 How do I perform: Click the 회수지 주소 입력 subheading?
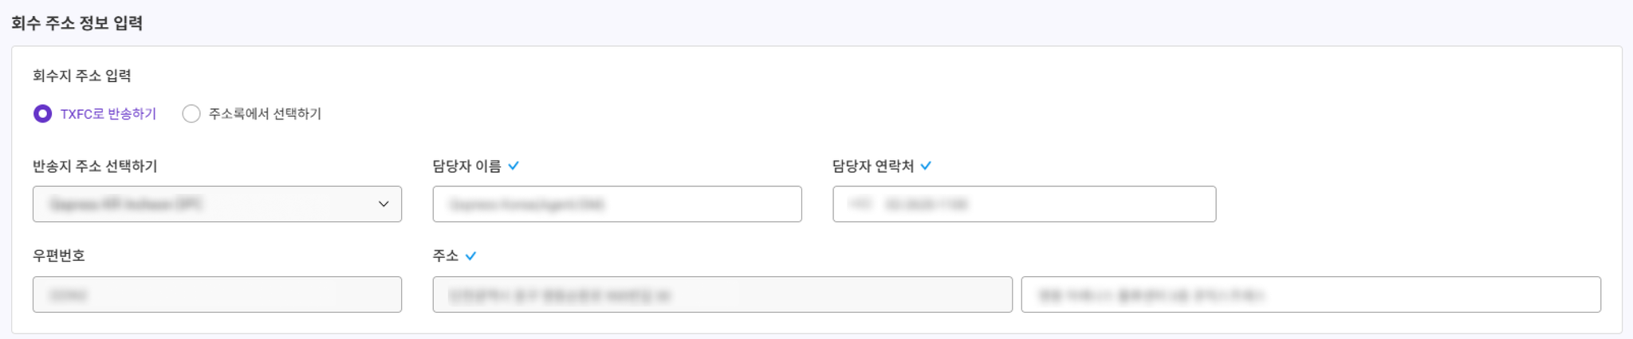(82, 76)
